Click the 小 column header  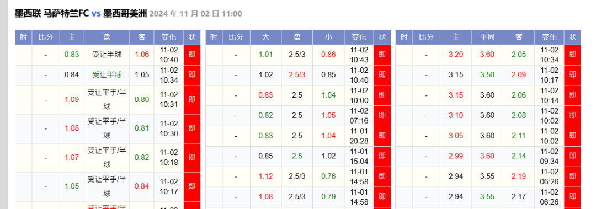(328, 37)
